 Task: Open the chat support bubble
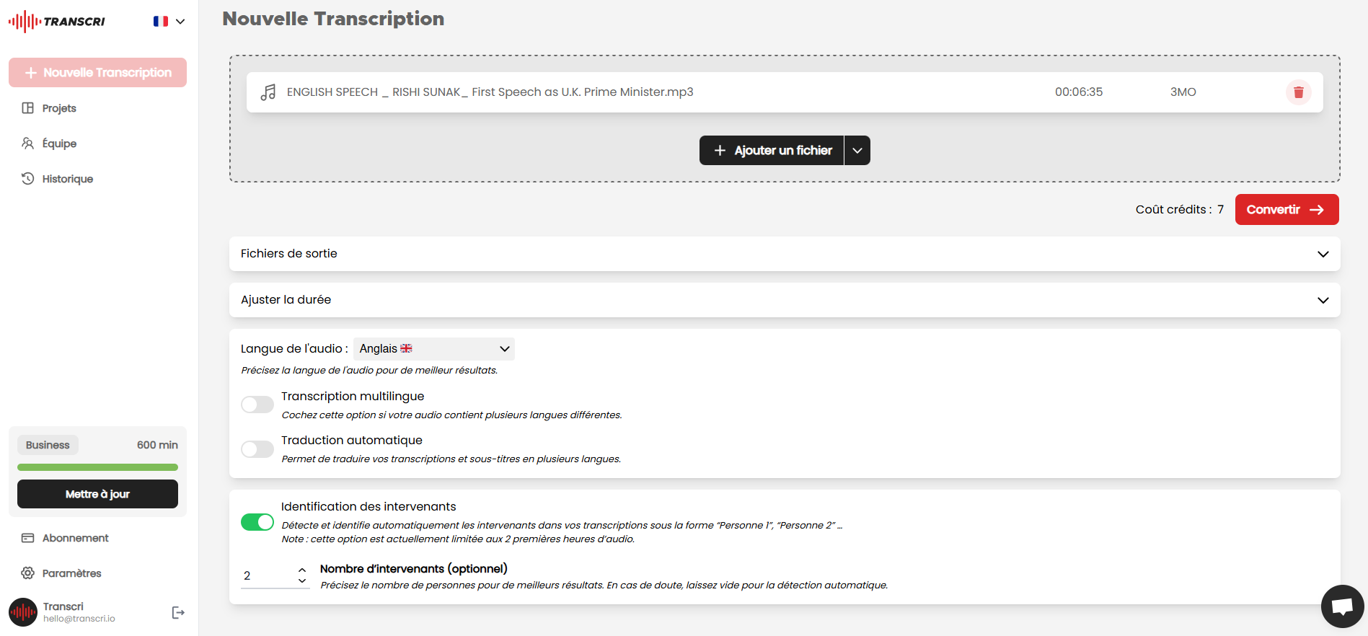(1341, 606)
